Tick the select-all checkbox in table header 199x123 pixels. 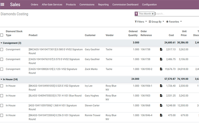[x=2, y=35]
